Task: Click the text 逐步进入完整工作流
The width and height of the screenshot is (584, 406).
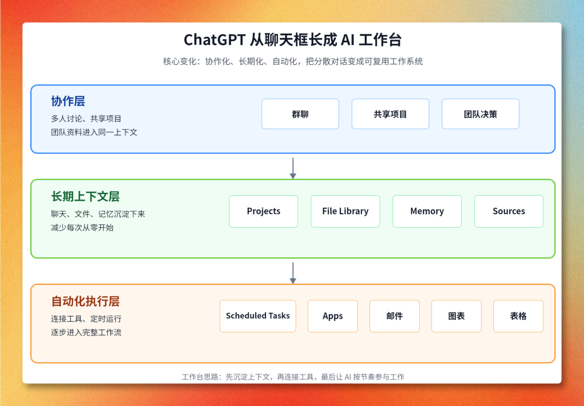Action: tap(86, 332)
